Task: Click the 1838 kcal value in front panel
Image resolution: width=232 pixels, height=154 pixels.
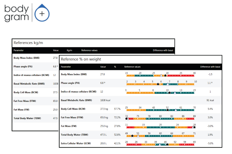Action: [105, 100]
